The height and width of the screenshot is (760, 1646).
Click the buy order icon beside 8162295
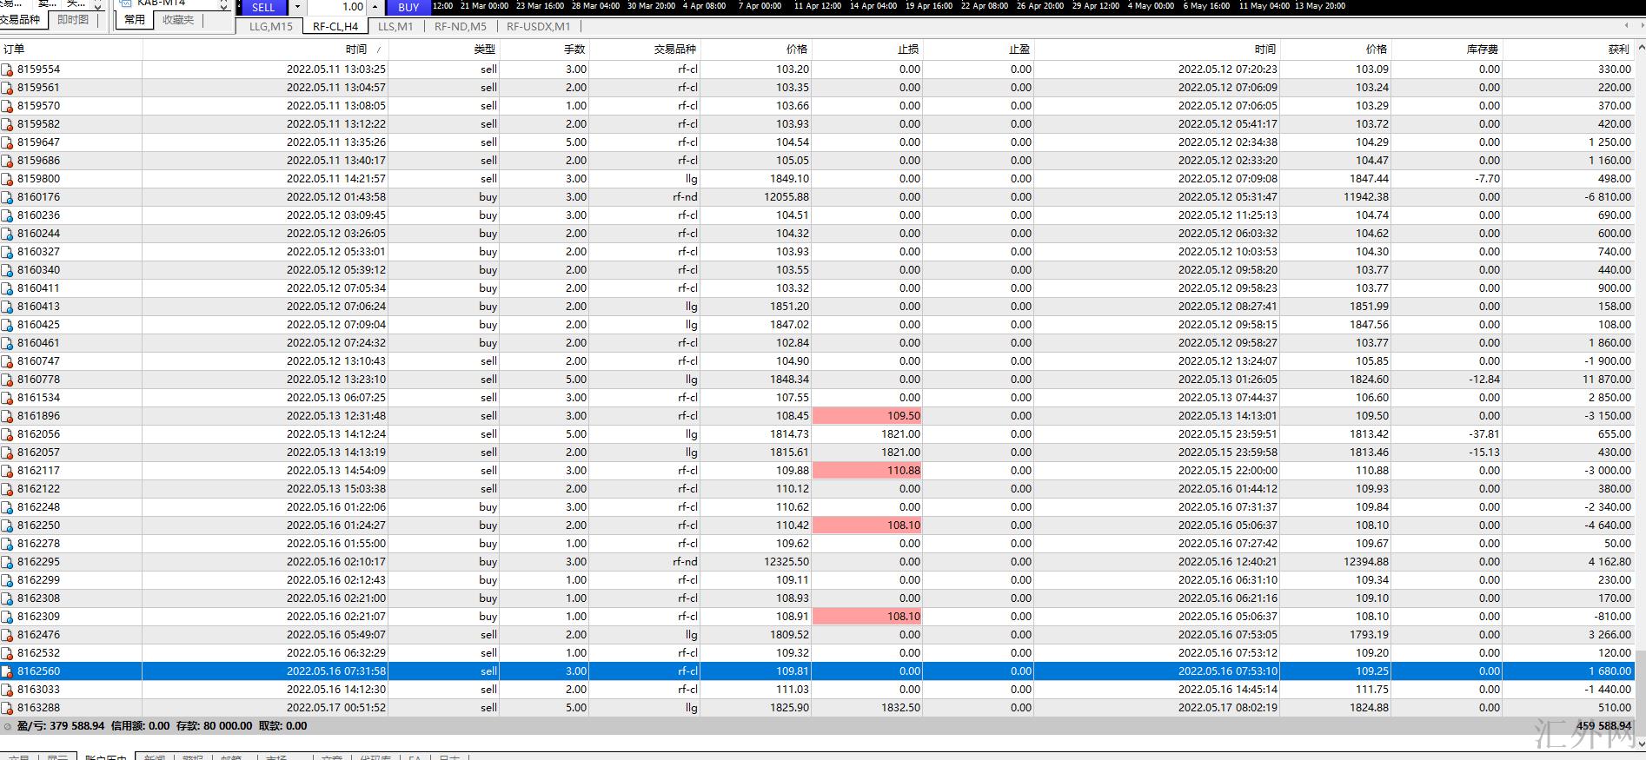point(8,562)
